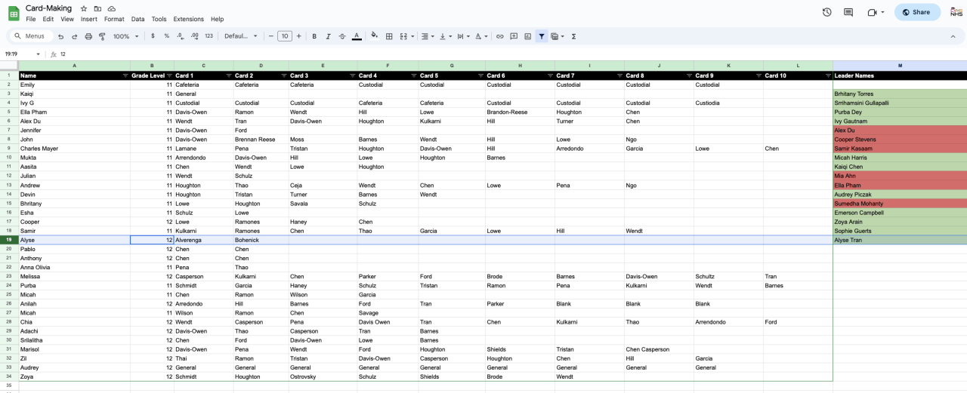Increase decimal places
The height and width of the screenshot is (393, 967).
[x=195, y=36]
